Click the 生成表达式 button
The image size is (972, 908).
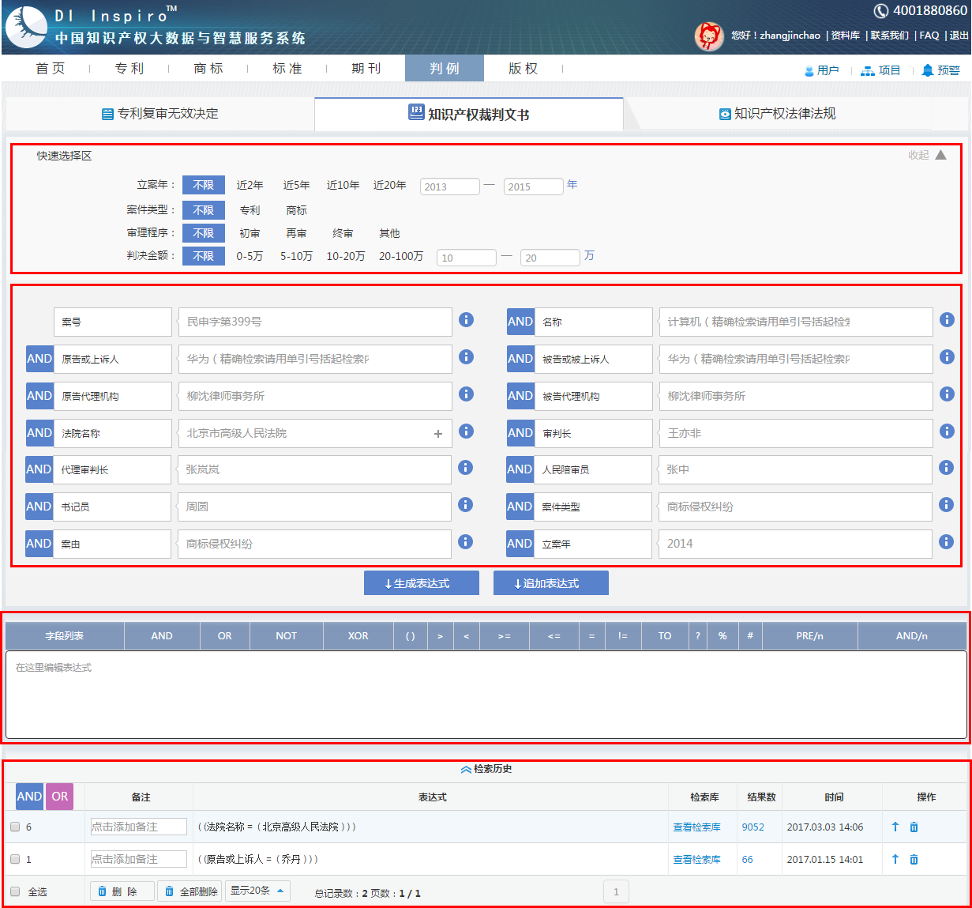(421, 583)
